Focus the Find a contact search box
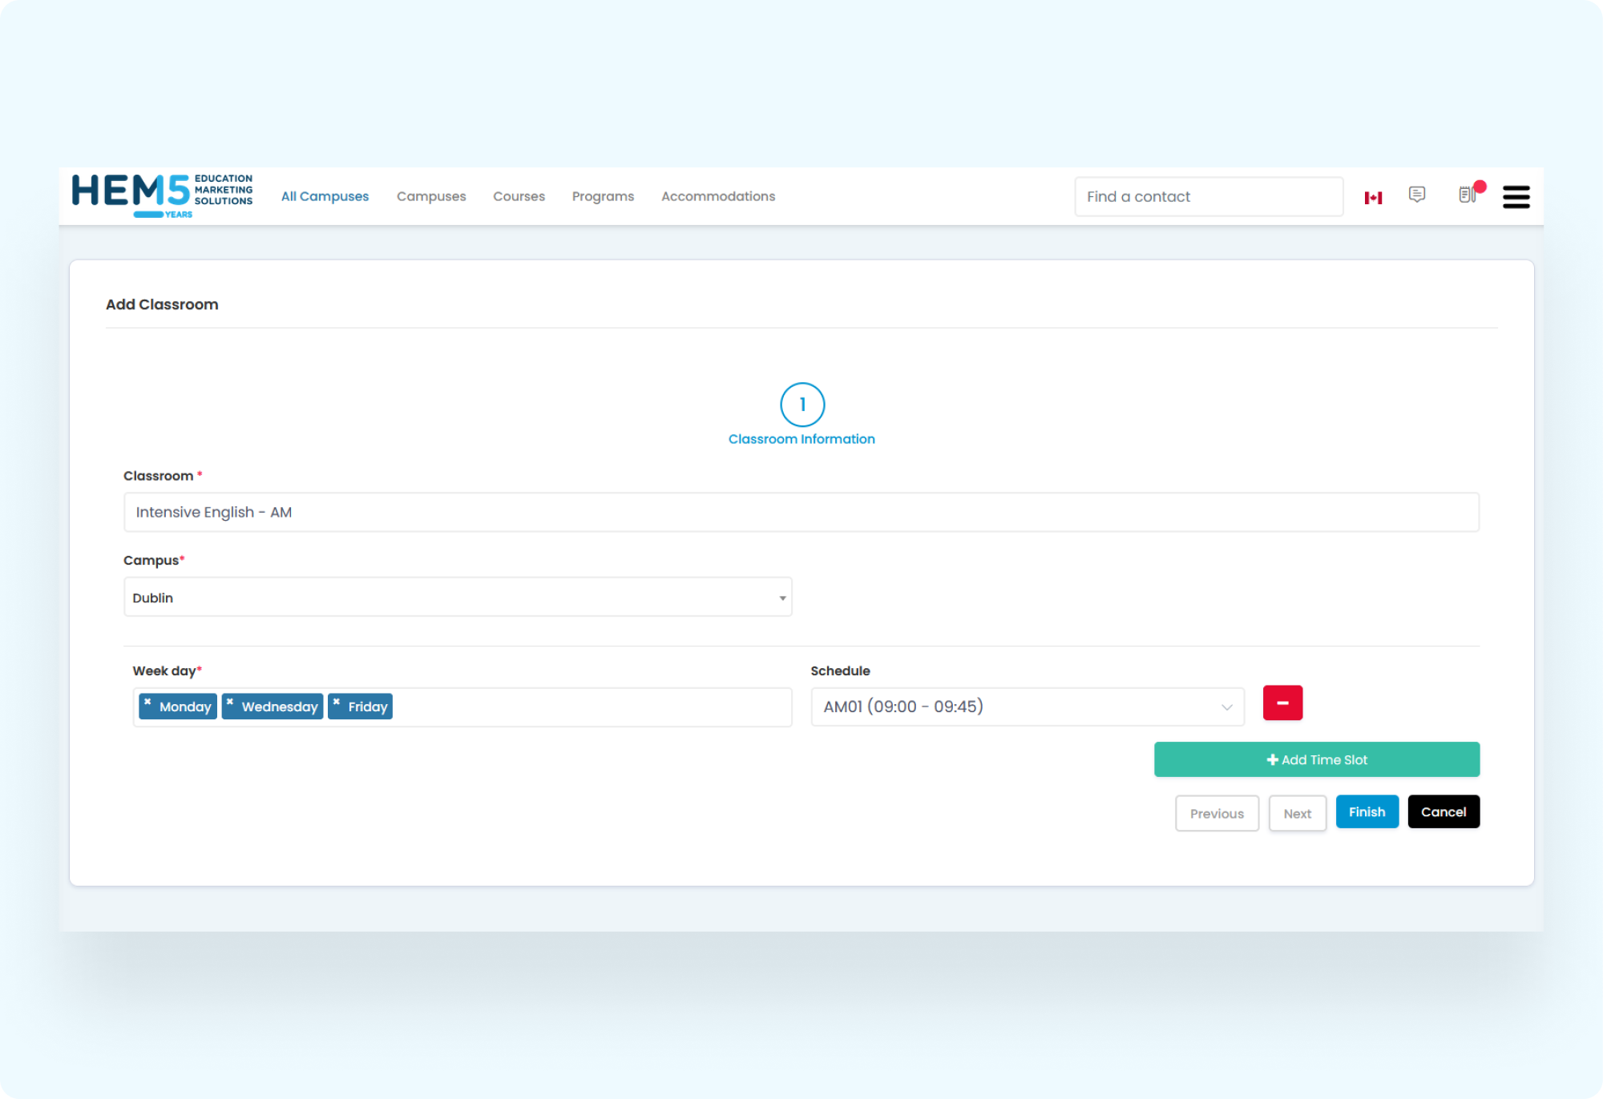 1208,197
